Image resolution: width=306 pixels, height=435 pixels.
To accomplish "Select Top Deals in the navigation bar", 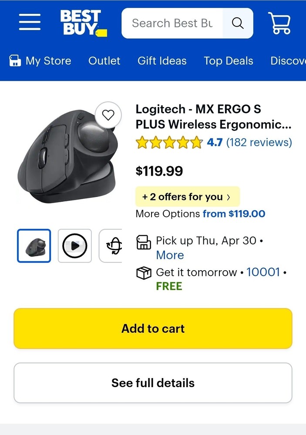I will tap(228, 61).
